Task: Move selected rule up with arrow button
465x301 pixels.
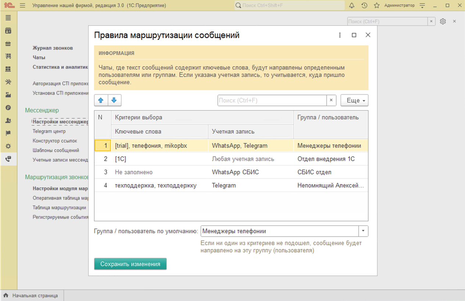Action: tap(101, 100)
